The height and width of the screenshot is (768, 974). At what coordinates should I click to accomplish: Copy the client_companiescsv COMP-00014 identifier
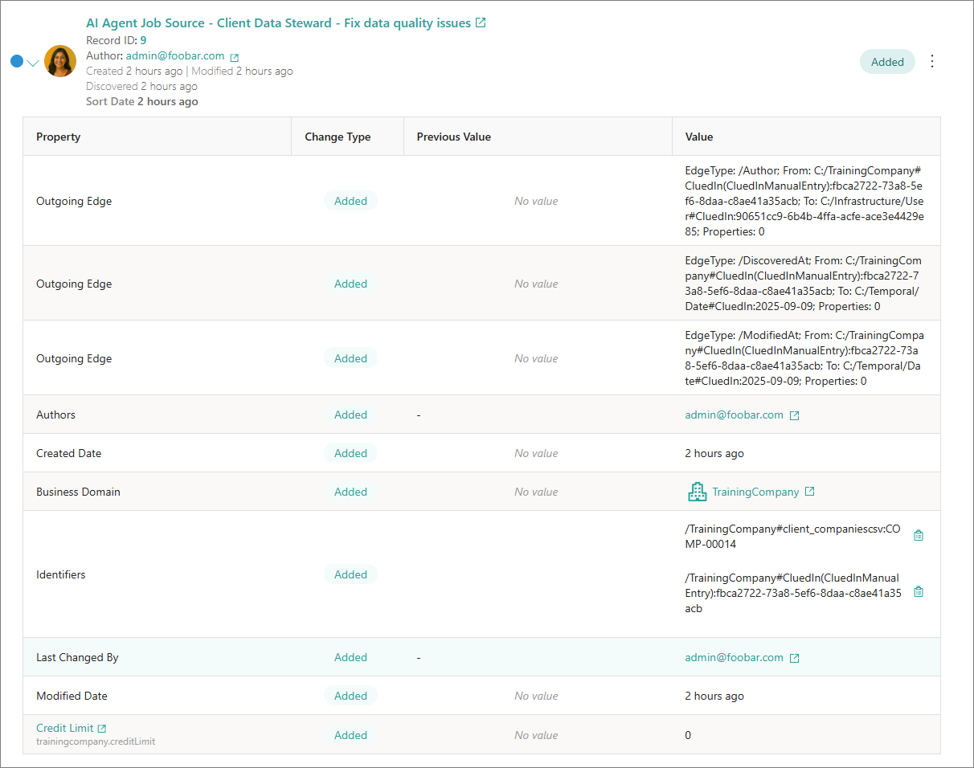[919, 536]
